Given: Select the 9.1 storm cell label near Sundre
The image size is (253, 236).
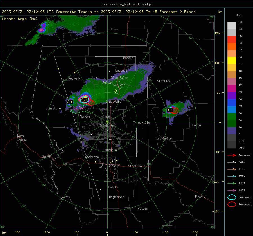Looking at the screenshot, I should click(x=84, y=100).
